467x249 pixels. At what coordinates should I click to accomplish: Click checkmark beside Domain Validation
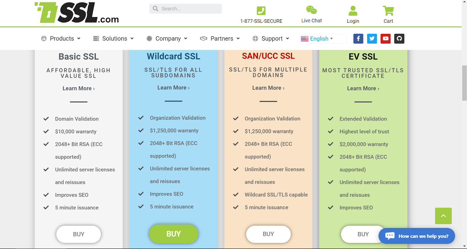[x=46, y=119]
